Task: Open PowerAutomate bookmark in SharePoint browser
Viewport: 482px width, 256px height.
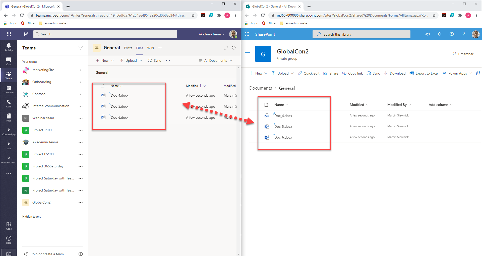Action: [x=293, y=23]
